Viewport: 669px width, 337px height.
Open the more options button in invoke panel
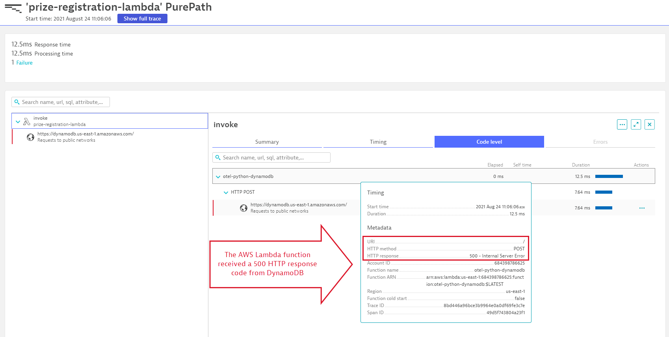pyautogui.click(x=622, y=124)
